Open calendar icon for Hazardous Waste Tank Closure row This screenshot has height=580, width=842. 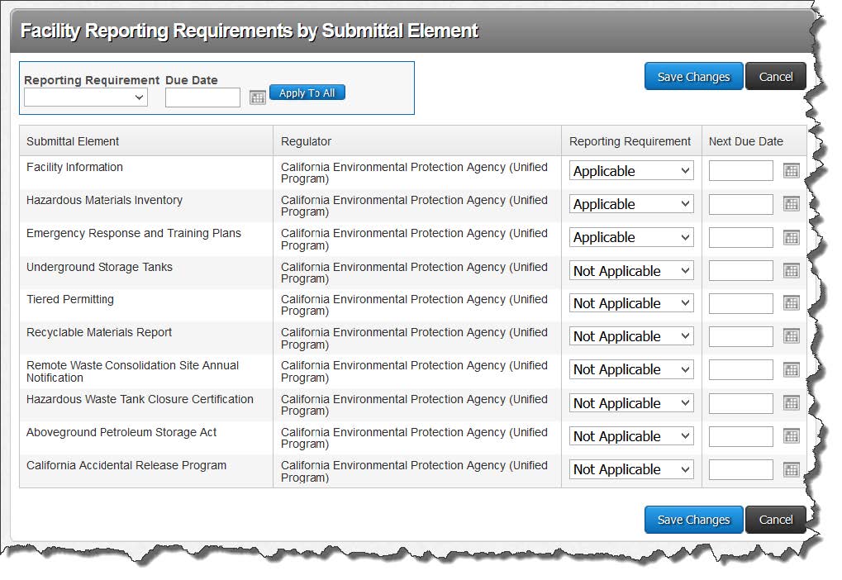point(791,403)
